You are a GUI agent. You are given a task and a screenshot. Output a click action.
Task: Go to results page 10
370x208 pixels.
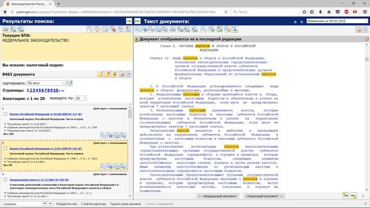click(x=55, y=90)
